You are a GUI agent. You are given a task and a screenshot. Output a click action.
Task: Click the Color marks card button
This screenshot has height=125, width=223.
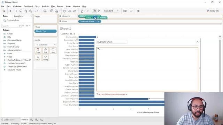(x=38, y=51)
